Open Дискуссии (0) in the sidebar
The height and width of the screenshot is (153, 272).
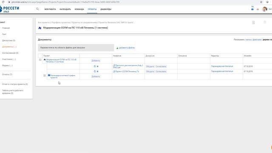(x=8, y=40)
